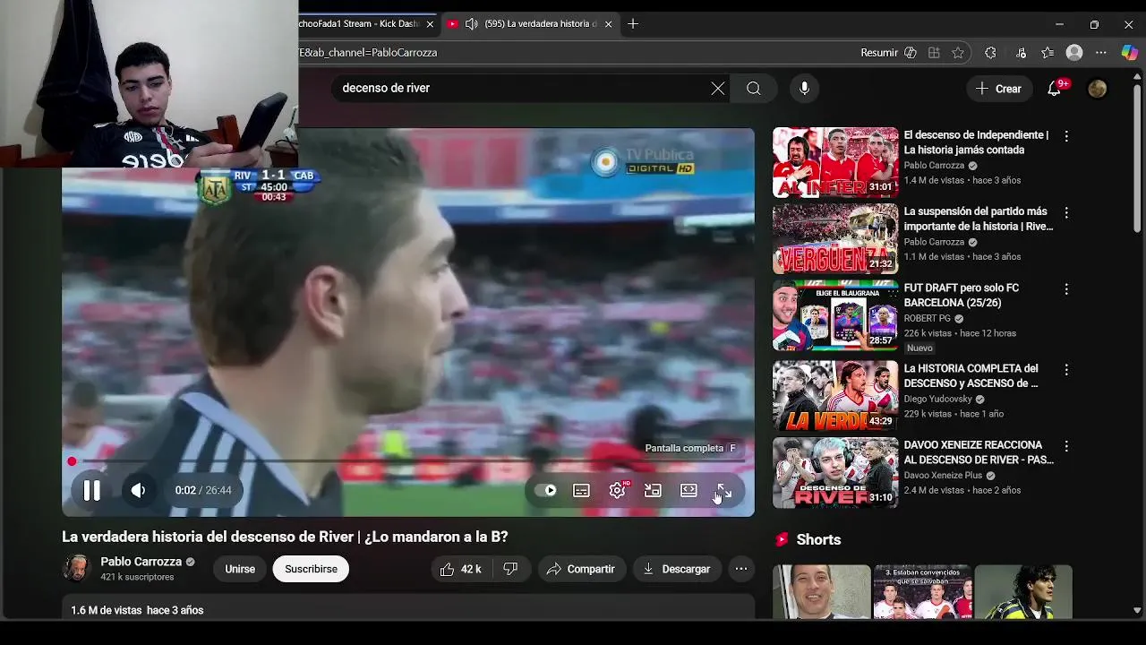Screen dimensions: 1146x645
Task: Open 'FUT DRAFT pero solo FC BARCELONA' title
Action: pyautogui.click(x=961, y=296)
